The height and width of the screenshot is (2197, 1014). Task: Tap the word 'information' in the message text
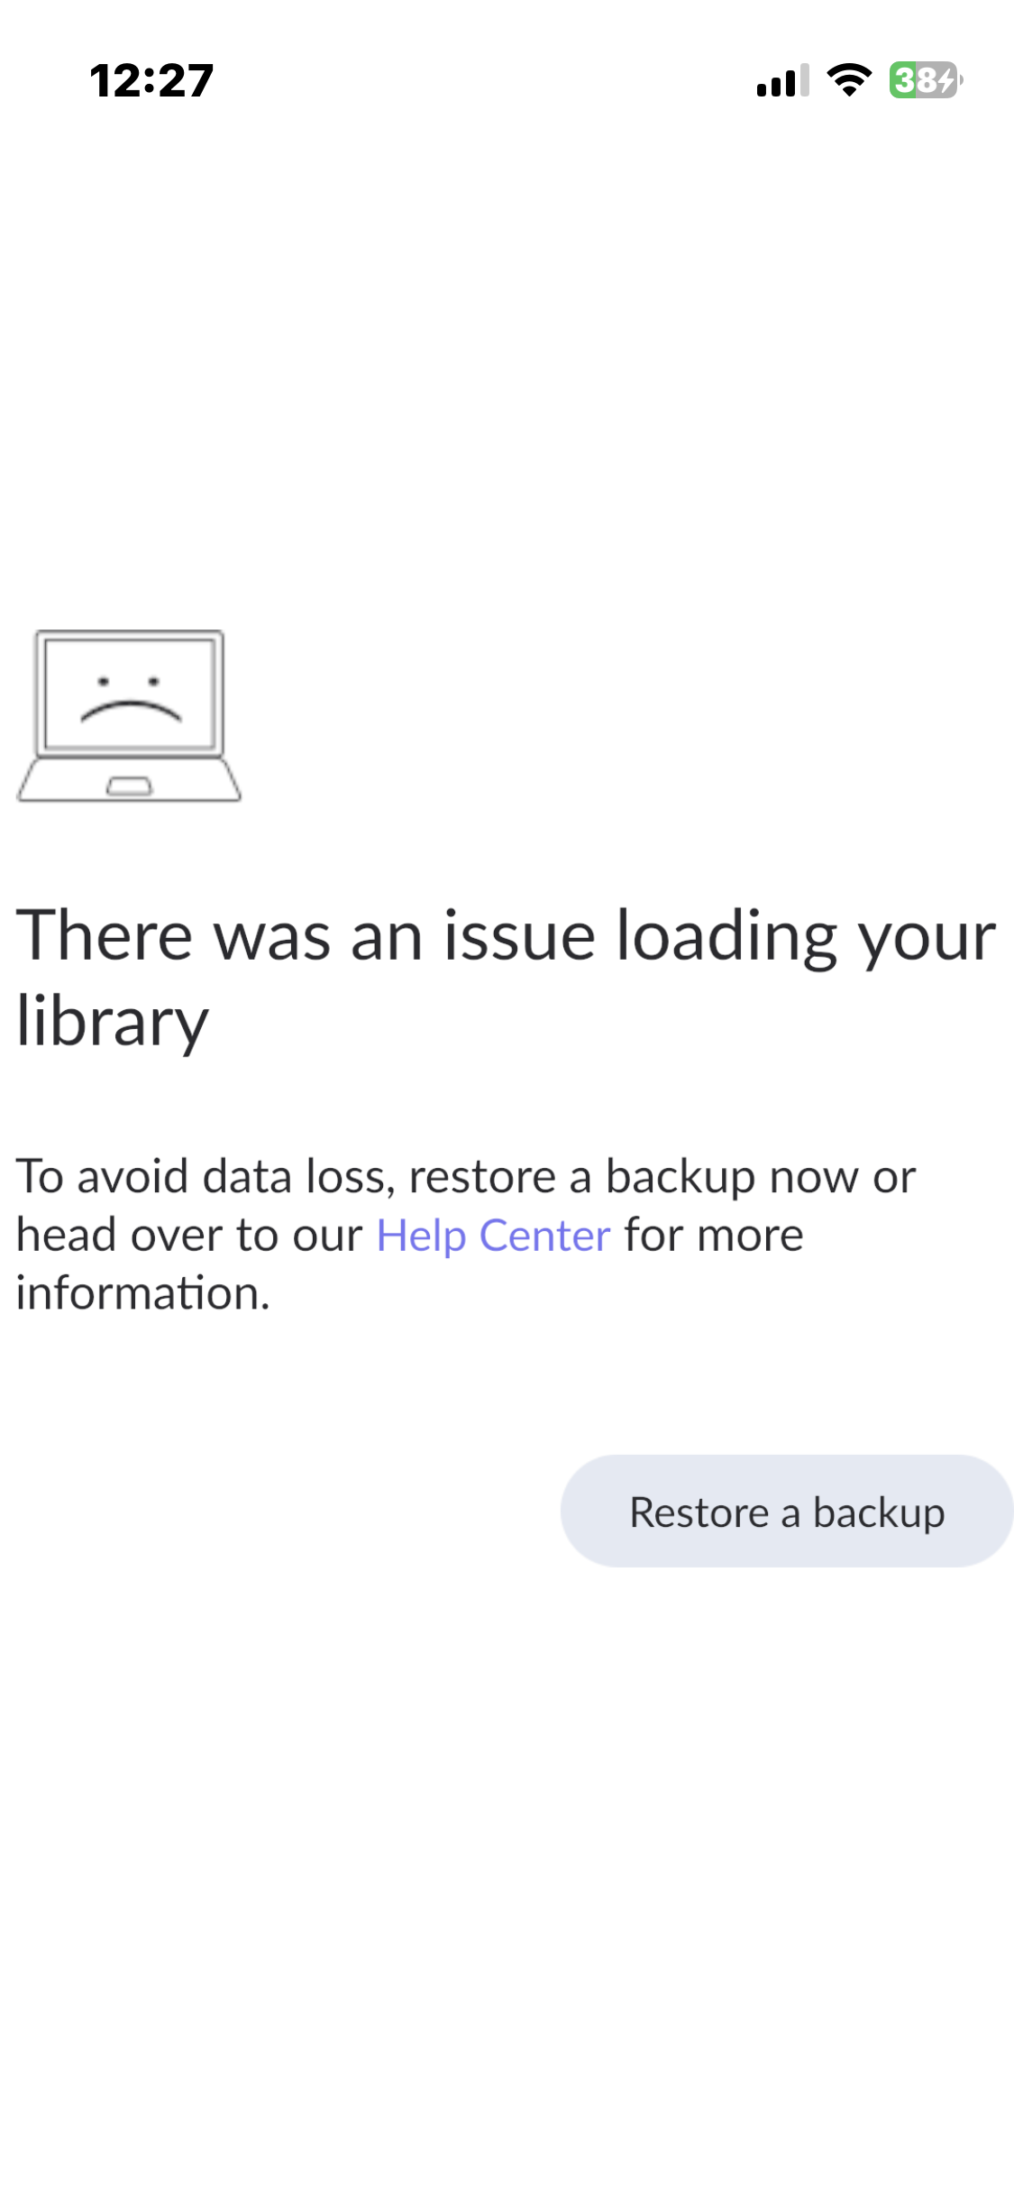[140, 1293]
